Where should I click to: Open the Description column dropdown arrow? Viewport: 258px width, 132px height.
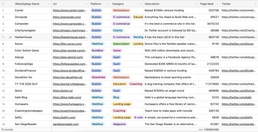coord(196,4)
